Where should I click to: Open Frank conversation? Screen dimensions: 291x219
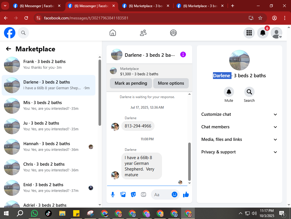48,65
